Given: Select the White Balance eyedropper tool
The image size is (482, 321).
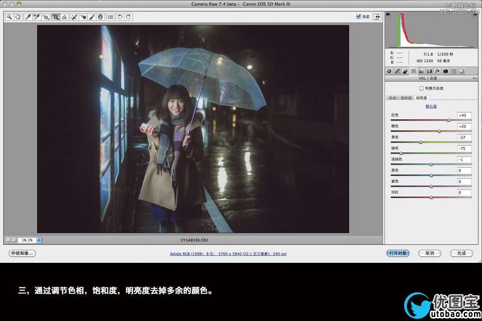Looking at the screenshot, I should (x=28, y=17).
